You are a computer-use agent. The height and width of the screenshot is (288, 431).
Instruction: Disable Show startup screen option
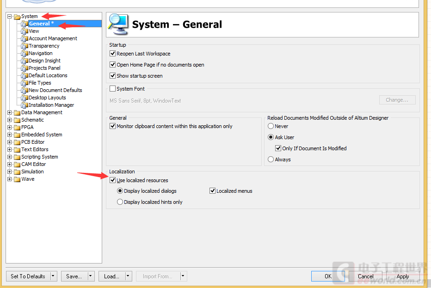click(112, 75)
